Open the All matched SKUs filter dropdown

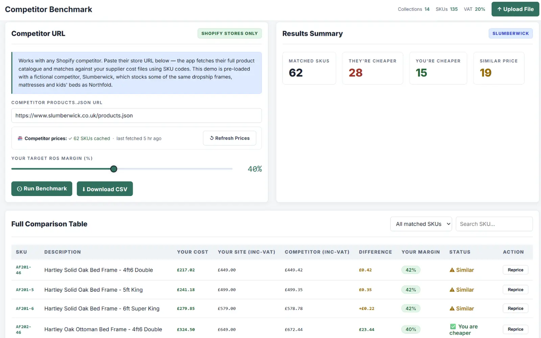tap(421, 224)
